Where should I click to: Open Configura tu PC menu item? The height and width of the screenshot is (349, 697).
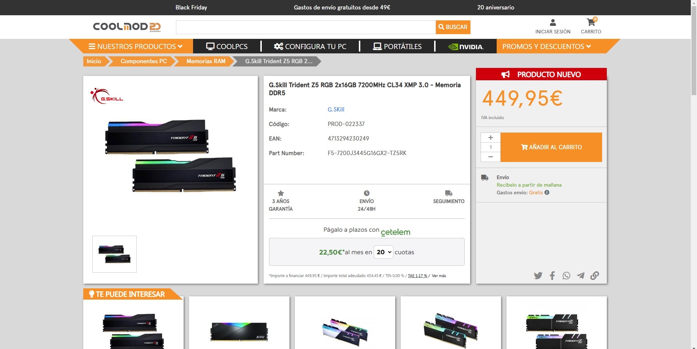310,46
